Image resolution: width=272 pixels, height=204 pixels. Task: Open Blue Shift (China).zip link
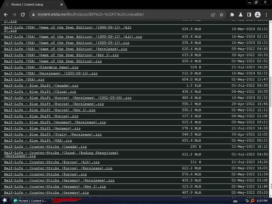40,92
